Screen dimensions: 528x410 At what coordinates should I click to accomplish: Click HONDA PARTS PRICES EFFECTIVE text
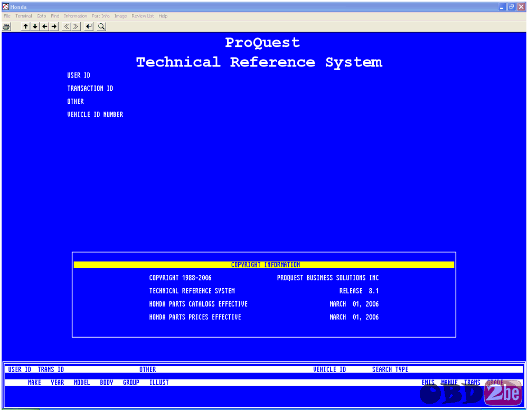[195, 317]
